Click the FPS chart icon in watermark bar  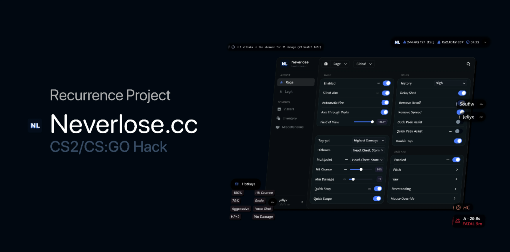point(404,42)
